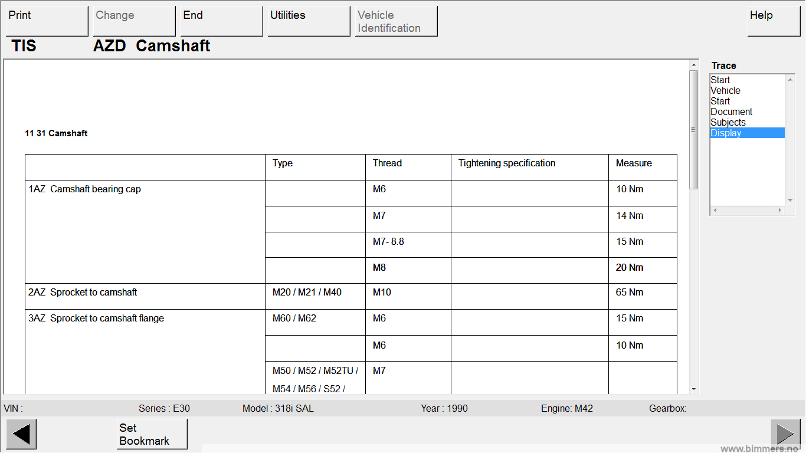This screenshot has height=453, width=806.
Task: Click the forward arrow navigation icon
Action: (x=785, y=434)
